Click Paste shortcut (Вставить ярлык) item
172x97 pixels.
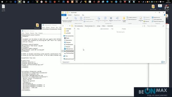click(x=88, y=22)
